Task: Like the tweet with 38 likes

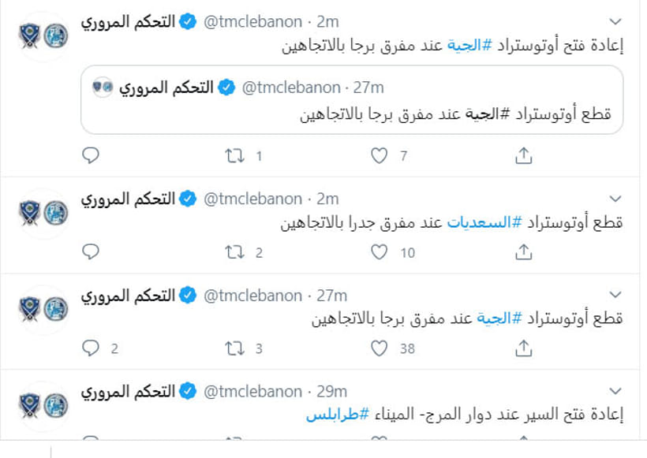Action: [379, 348]
